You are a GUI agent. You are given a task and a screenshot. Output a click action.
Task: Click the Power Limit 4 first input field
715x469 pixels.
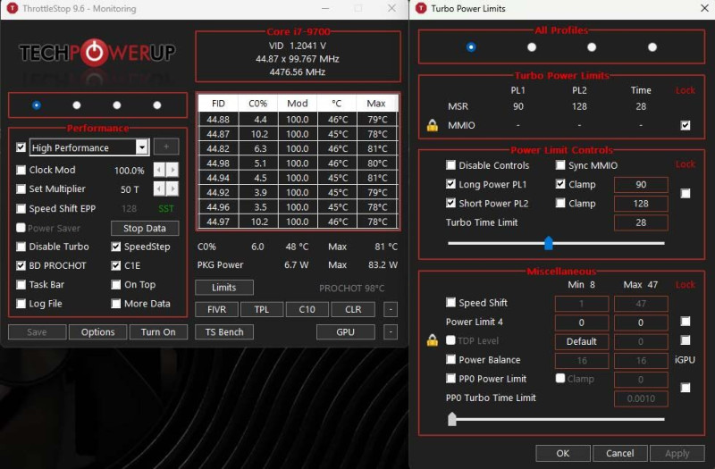[582, 322]
